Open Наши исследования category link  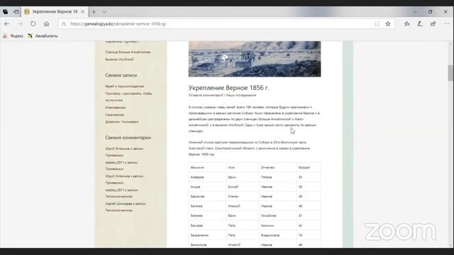pos(241,95)
